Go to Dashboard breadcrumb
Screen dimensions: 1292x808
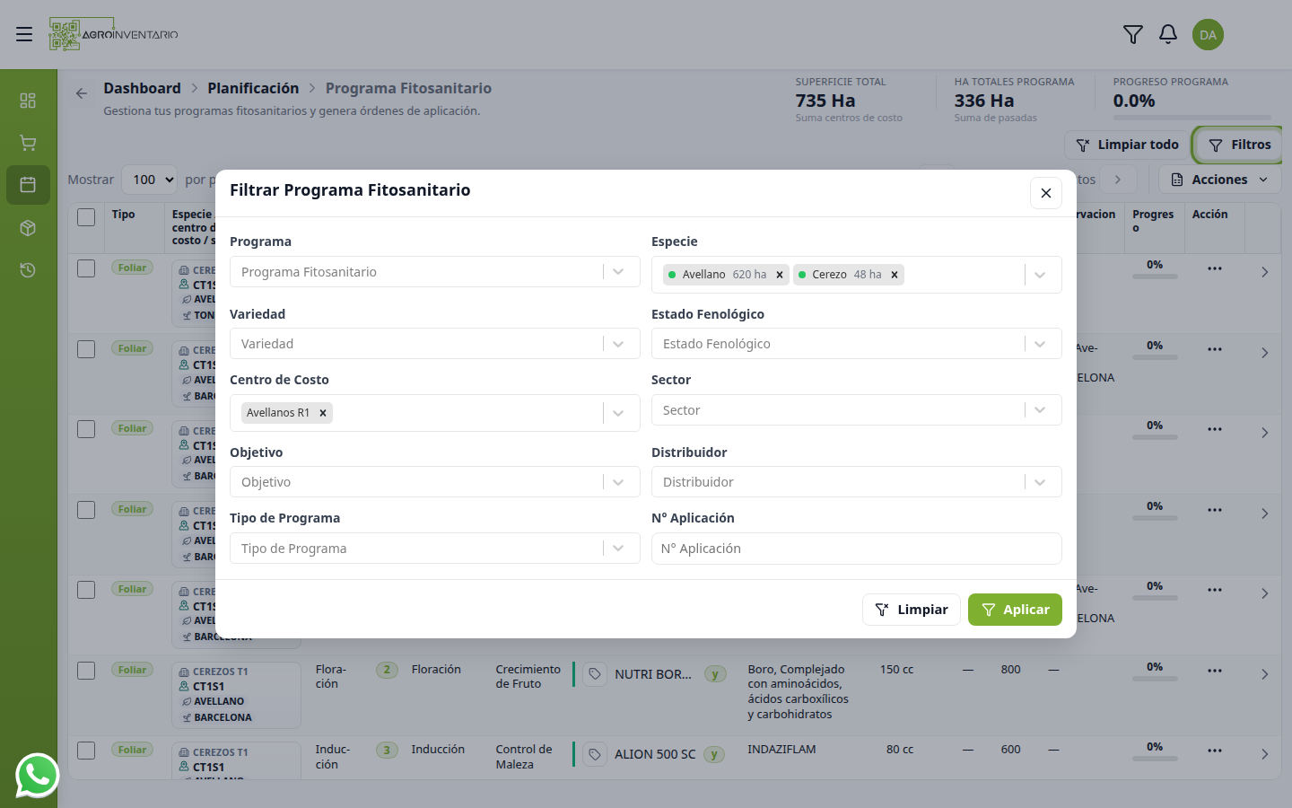point(142,88)
